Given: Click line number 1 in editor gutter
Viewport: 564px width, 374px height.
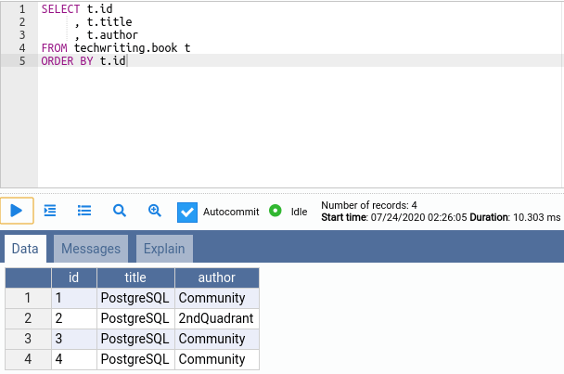Looking at the screenshot, I should [20, 8].
